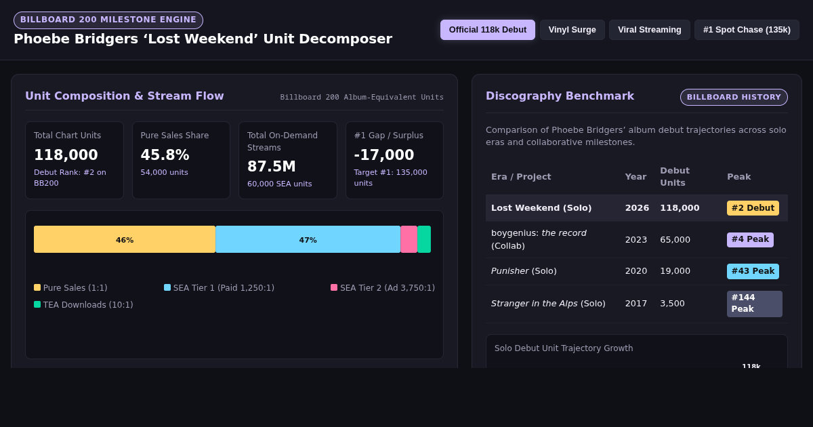Screen dimensions: 813x427
Task: Click '60,000 SEA units' text
Action: point(280,184)
